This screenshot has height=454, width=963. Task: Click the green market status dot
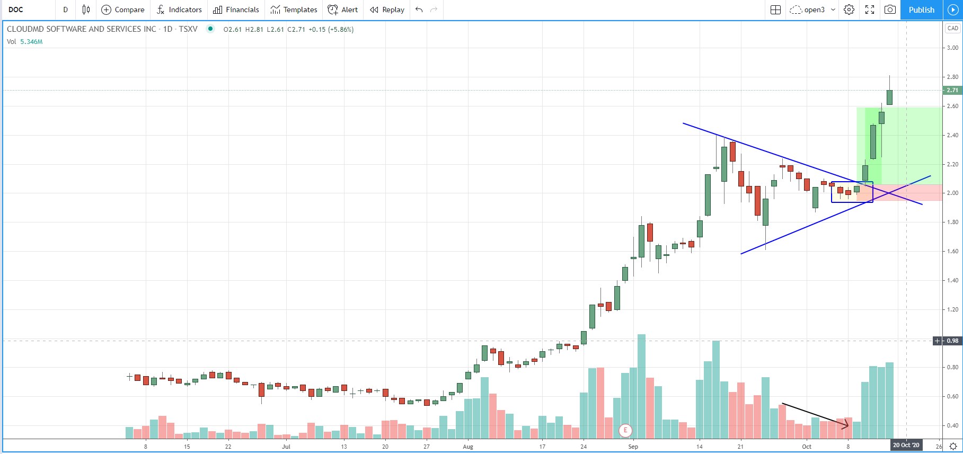(x=210, y=29)
